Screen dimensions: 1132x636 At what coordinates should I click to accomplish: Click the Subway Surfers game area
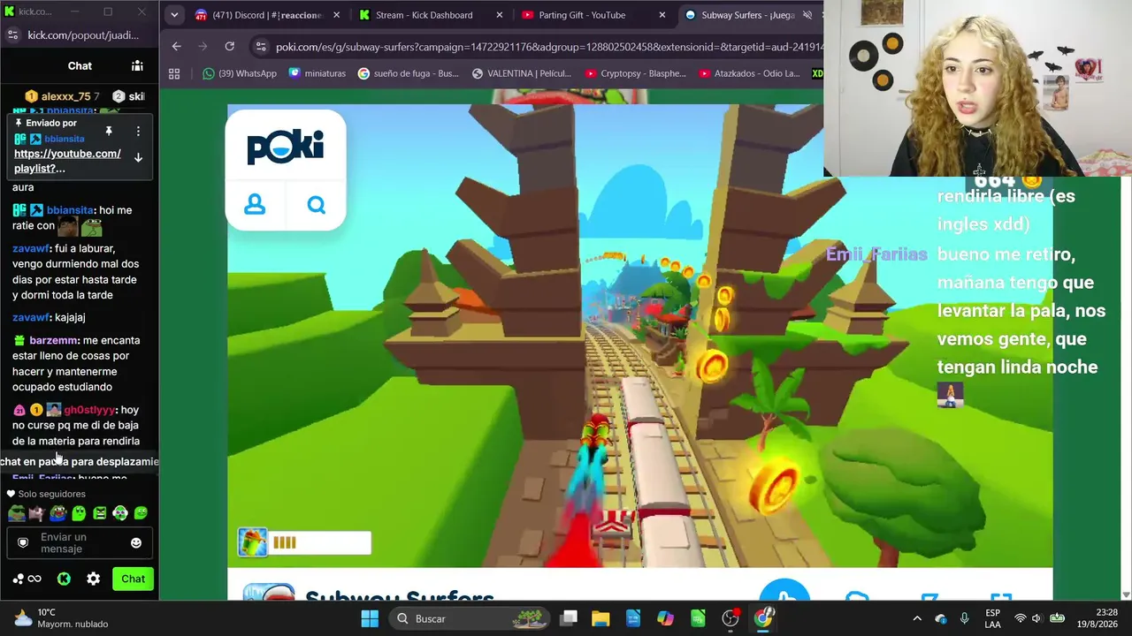pyautogui.click(x=640, y=336)
